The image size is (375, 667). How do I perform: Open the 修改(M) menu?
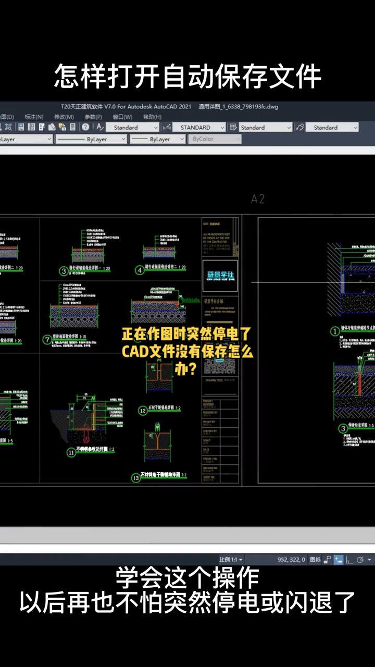(64, 117)
